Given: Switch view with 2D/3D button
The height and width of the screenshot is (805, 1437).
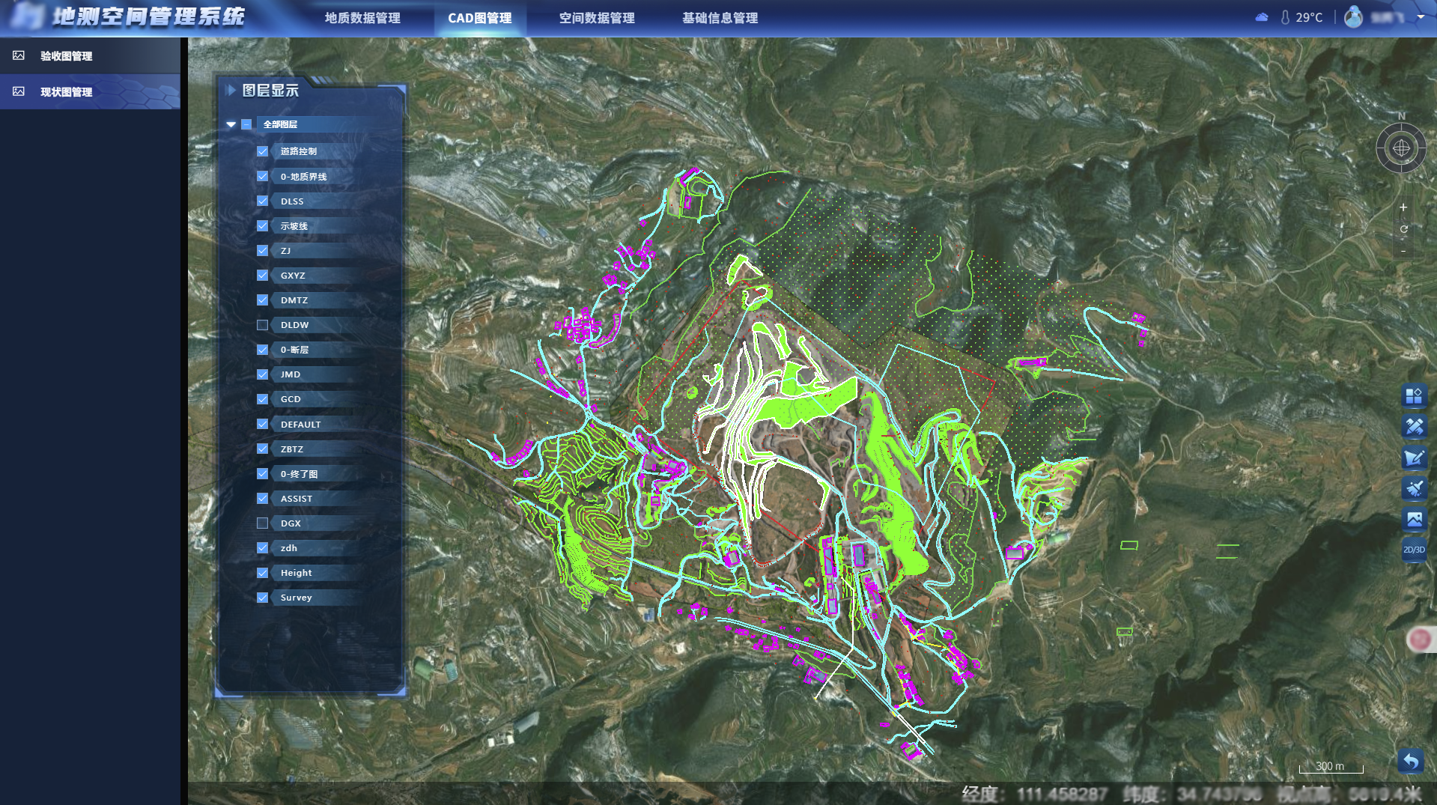Looking at the screenshot, I should 1413,550.
